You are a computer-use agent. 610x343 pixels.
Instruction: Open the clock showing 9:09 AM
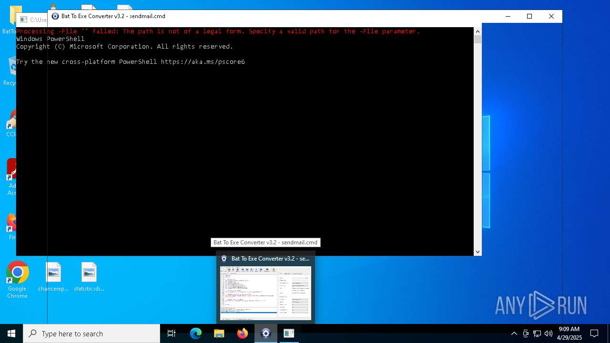click(569, 333)
